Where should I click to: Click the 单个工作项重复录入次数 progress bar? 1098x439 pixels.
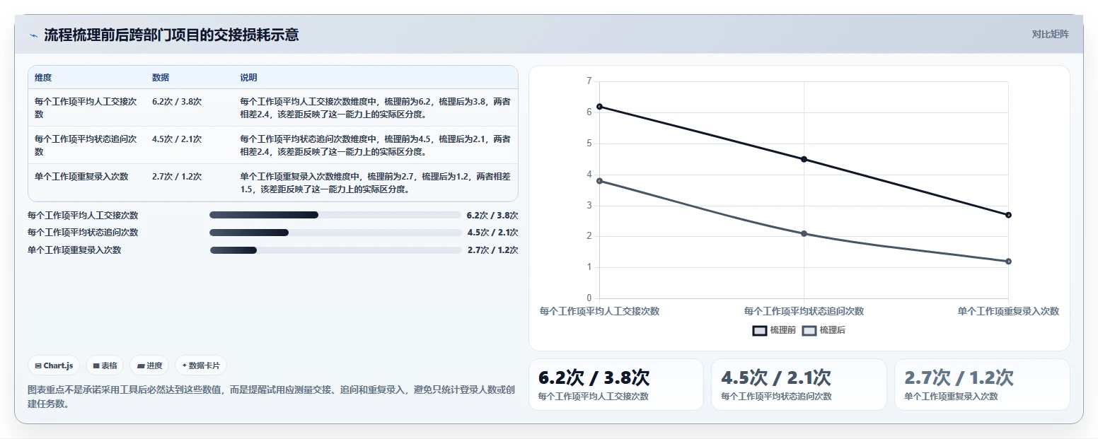[335, 250]
